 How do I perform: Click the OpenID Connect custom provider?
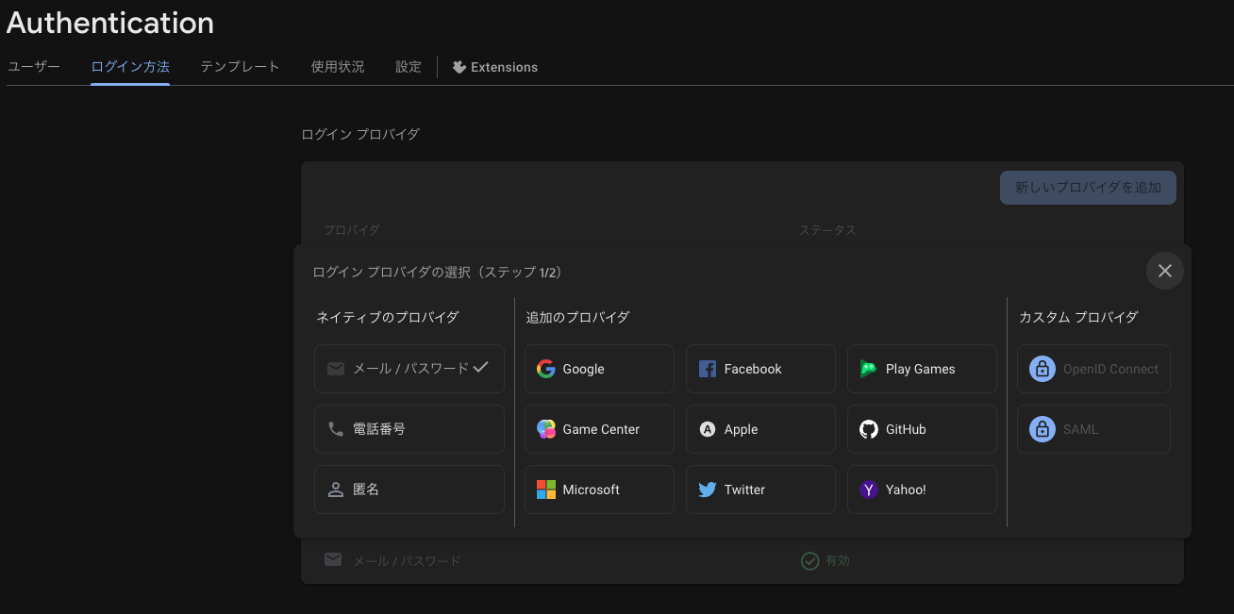[1093, 369]
